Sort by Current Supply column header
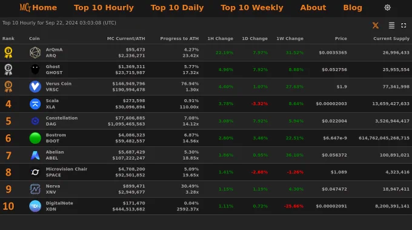The height and width of the screenshot is (230, 412). click(391, 38)
